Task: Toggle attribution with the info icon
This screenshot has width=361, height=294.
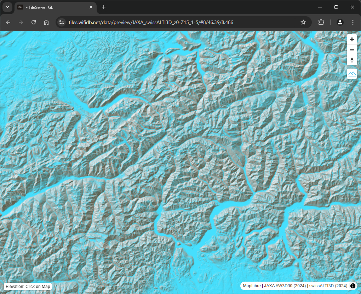Action: pyautogui.click(x=353, y=286)
